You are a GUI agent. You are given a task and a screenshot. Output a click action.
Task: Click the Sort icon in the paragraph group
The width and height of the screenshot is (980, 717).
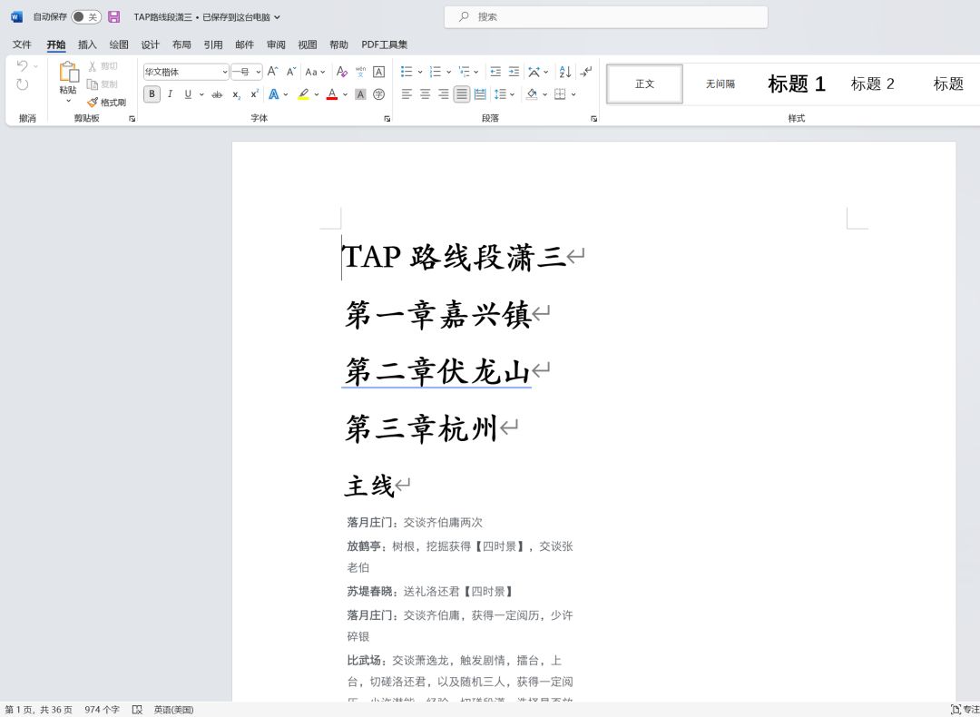[563, 72]
